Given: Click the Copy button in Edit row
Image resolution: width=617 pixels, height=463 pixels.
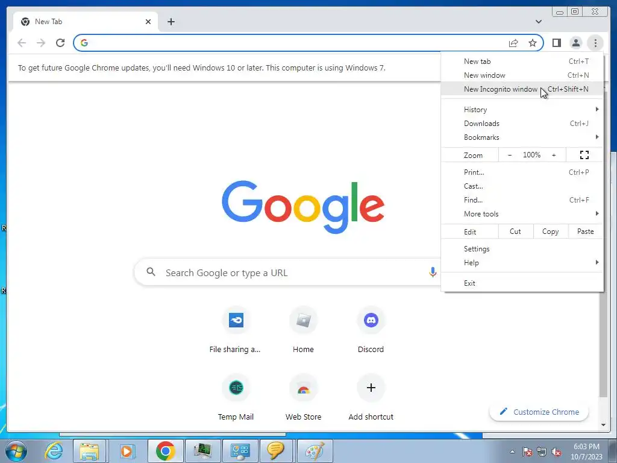Looking at the screenshot, I should (551, 231).
